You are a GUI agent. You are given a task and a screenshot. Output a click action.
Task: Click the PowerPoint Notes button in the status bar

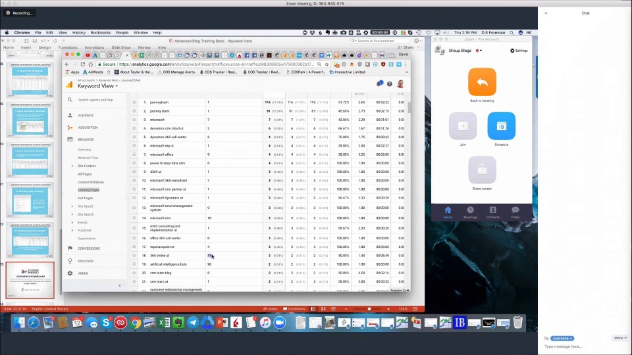(271, 309)
